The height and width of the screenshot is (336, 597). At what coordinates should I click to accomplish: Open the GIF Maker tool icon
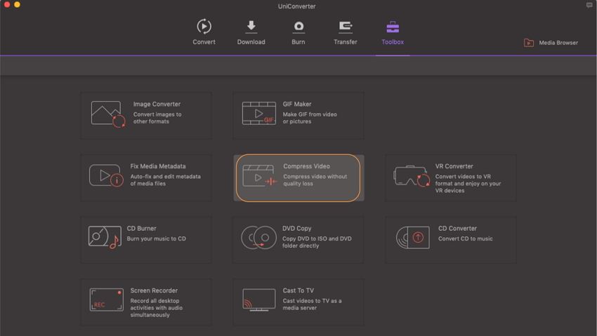[258, 114]
